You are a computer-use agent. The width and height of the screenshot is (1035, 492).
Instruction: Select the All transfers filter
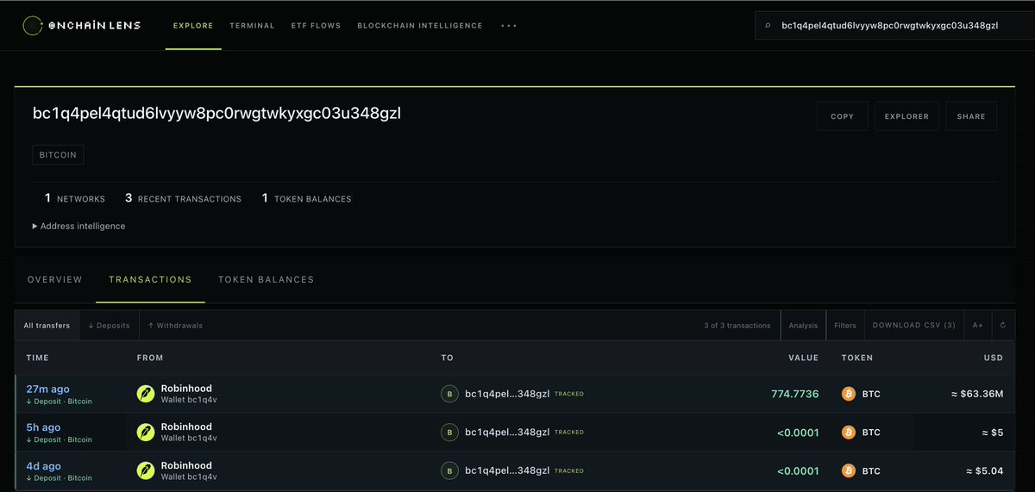pos(47,326)
